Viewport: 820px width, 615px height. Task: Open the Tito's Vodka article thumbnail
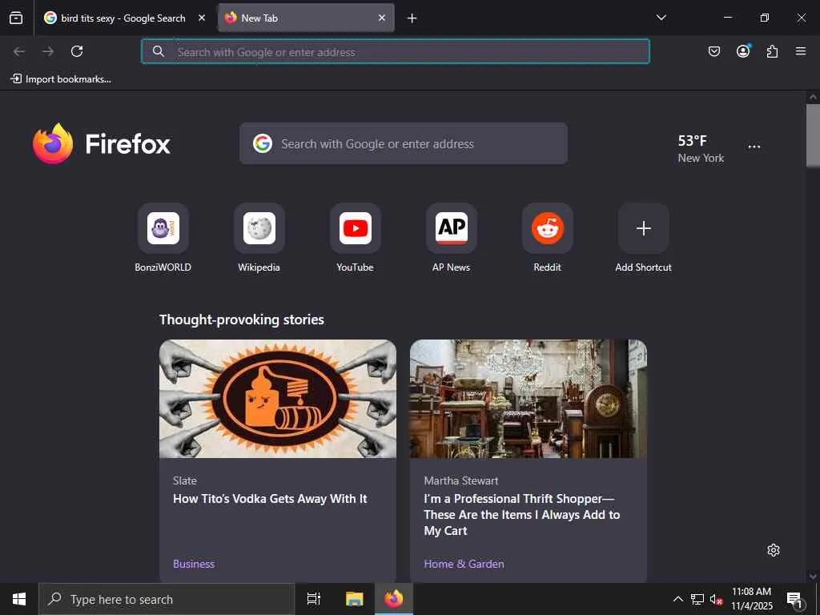(278, 399)
